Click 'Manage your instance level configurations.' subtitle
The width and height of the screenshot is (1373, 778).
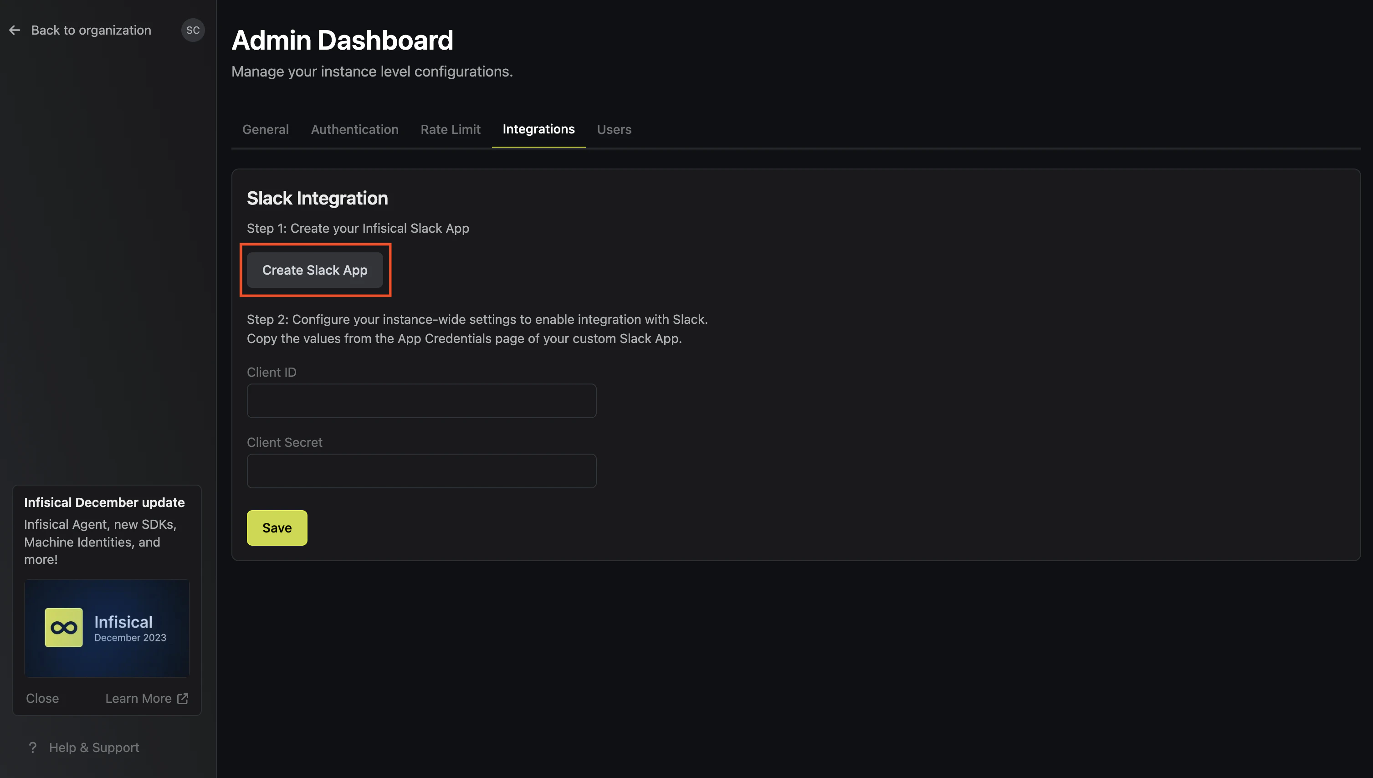tap(372, 72)
